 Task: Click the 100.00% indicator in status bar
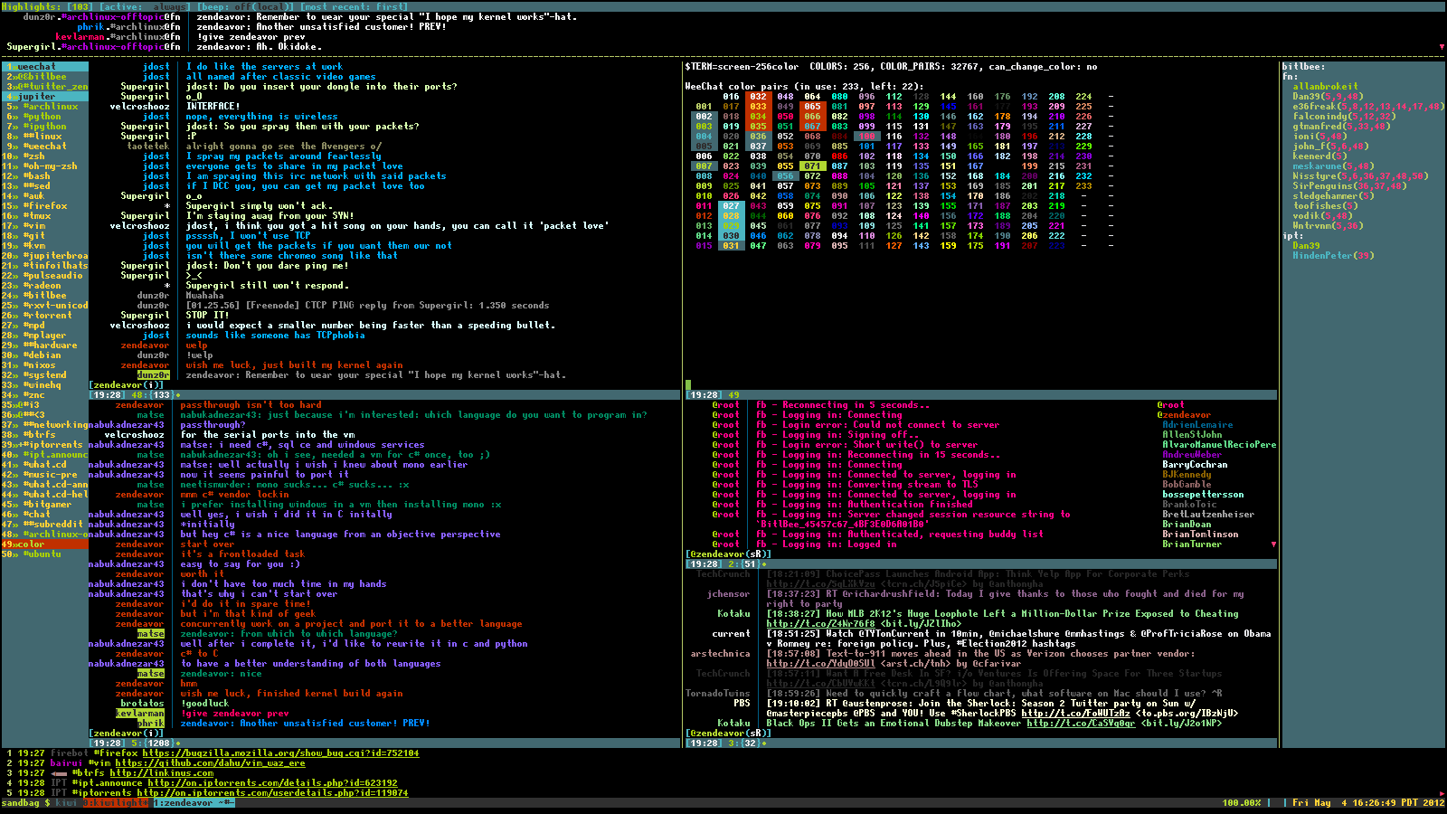[1241, 803]
